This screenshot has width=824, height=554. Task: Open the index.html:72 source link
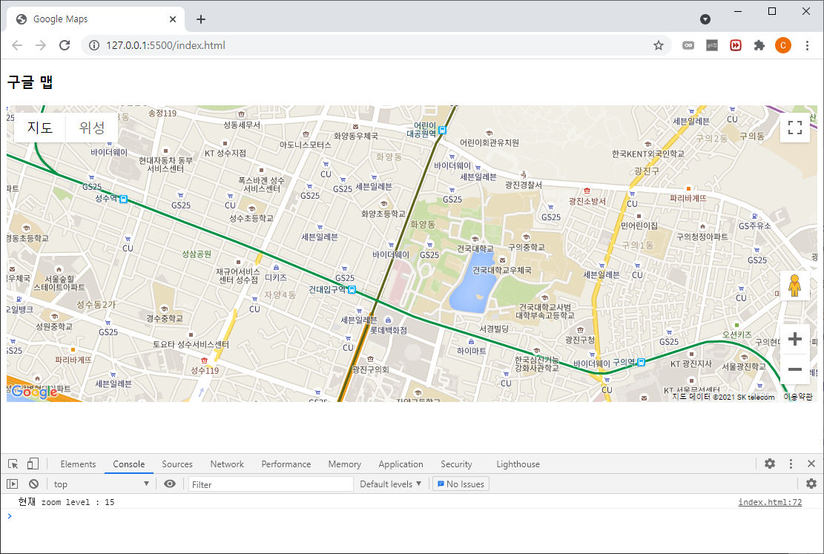point(770,502)
